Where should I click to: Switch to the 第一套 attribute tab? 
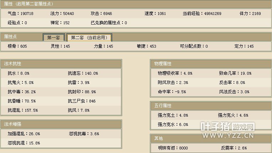tap(53, 37)
